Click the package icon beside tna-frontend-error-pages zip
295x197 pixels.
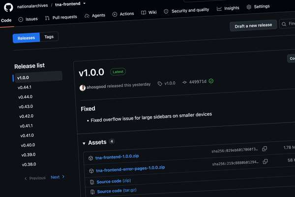(91, 171)
